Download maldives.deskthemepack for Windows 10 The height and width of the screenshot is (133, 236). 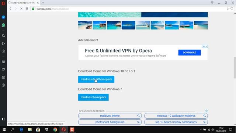click(96, 79)
